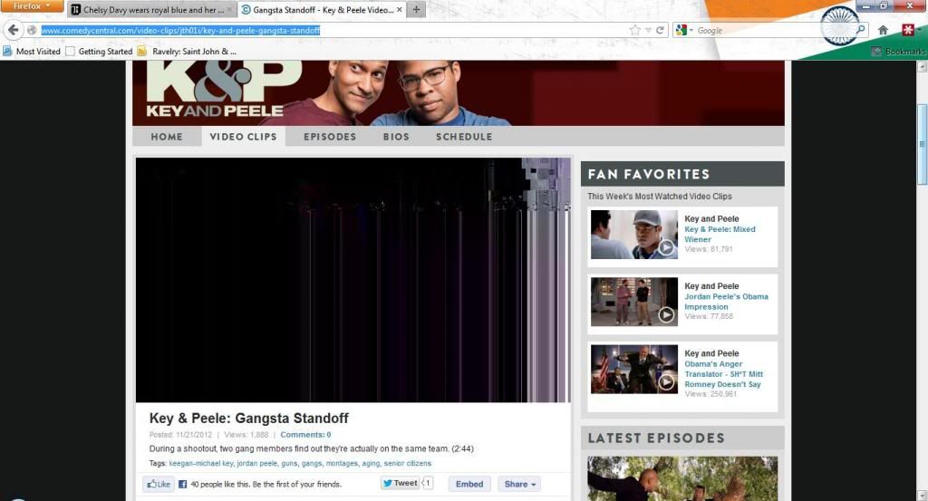
Task: Click the keegan-michael key tag
Action: [201, 464]
